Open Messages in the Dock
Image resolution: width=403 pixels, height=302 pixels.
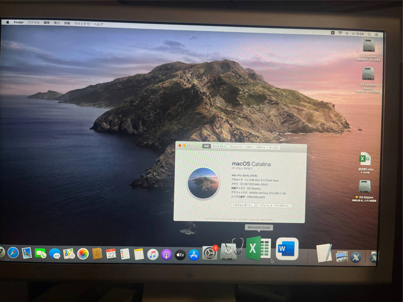click(55, 253)
